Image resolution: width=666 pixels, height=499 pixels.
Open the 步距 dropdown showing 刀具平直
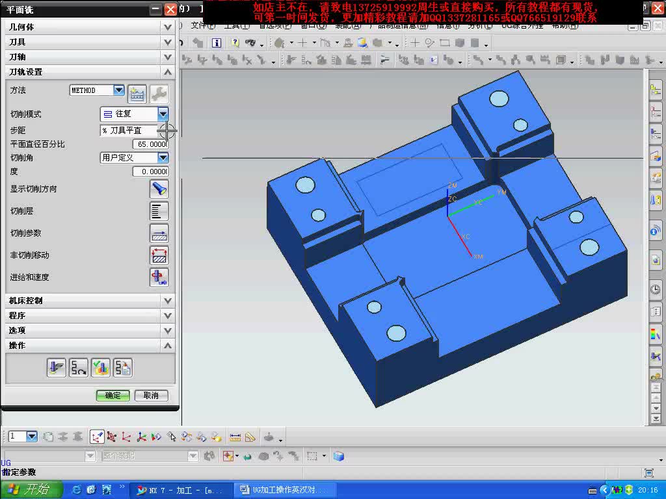tap(163, 130)
